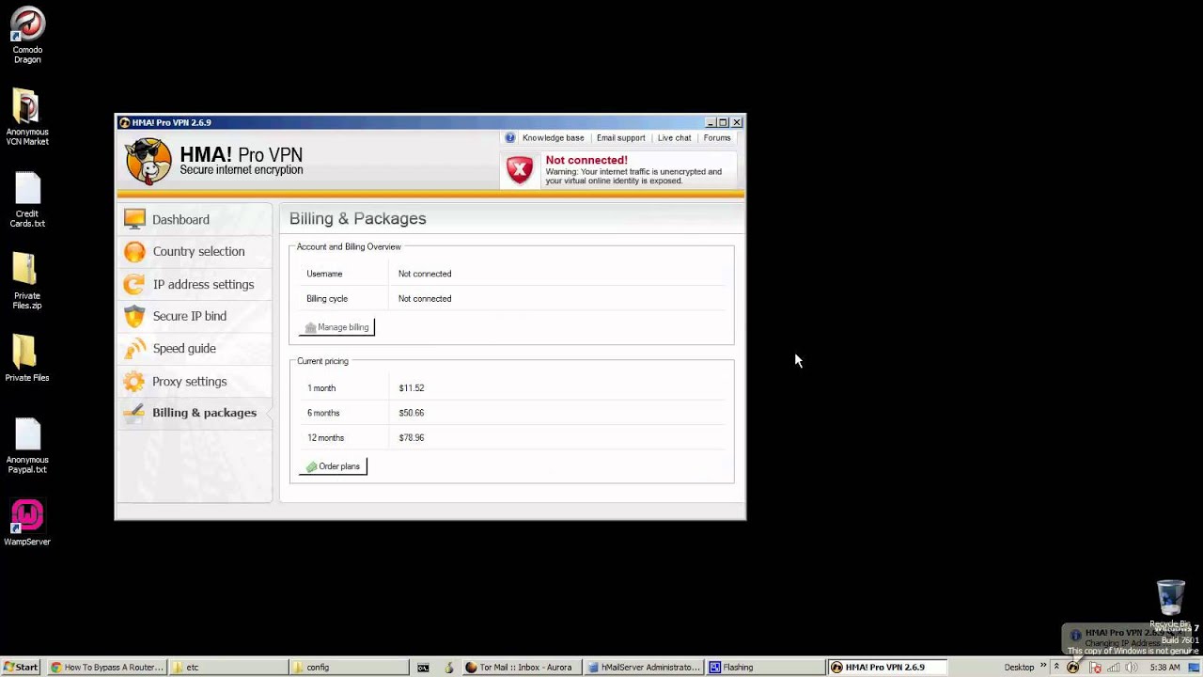Click the Username 'Not connected' value

425,274
